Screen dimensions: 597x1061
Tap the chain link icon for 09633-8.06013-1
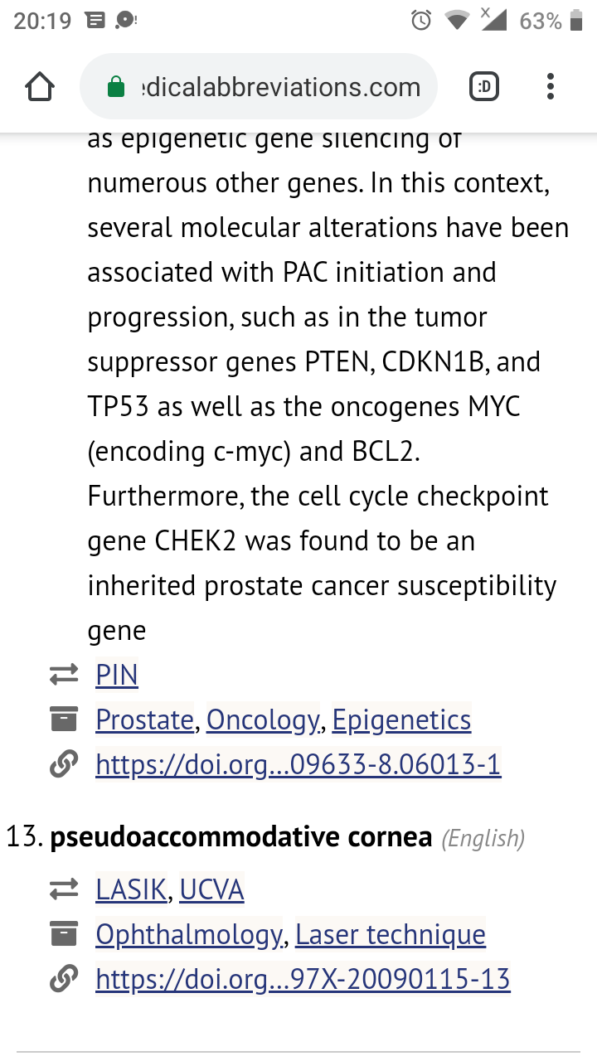[64, 764]
